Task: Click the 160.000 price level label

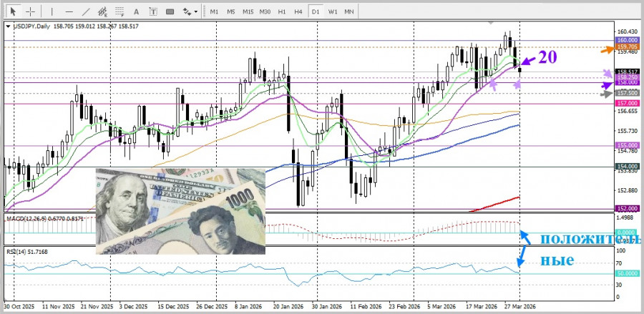Action: click(627, 40)
